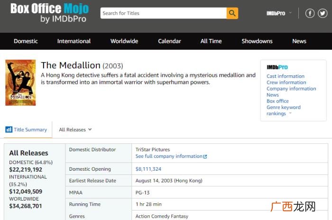This screenshot has height=220, width=332.
Task: Click the external link icon after company information
Action: point(205,156)
